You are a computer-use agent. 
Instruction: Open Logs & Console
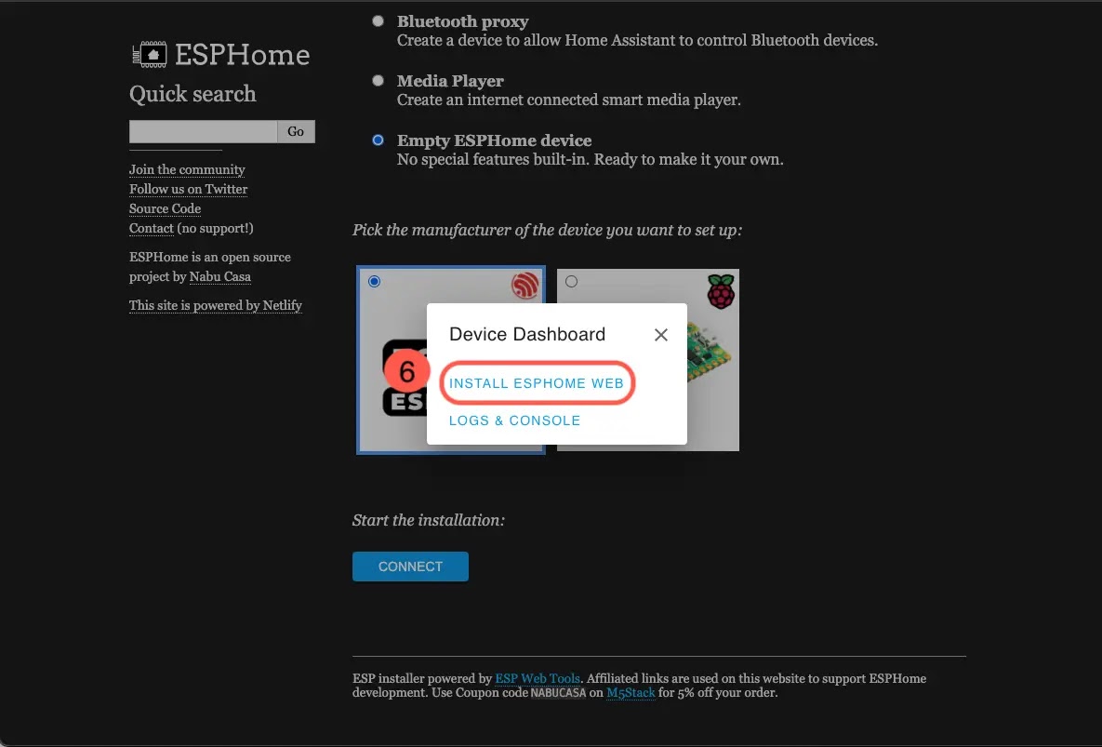tap(514, 420)
